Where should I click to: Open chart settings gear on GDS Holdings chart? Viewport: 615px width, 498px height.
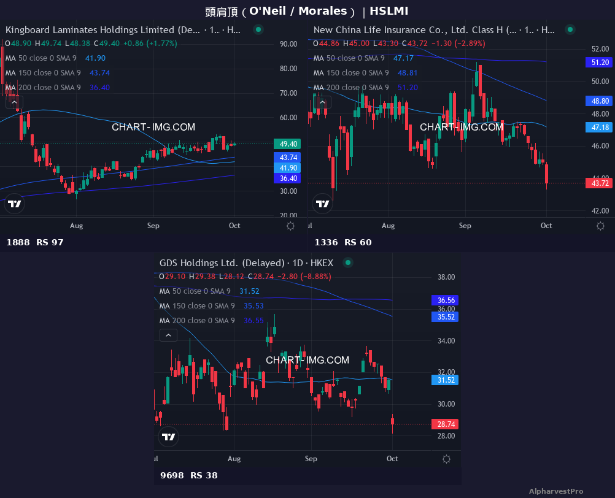(446, 459)
